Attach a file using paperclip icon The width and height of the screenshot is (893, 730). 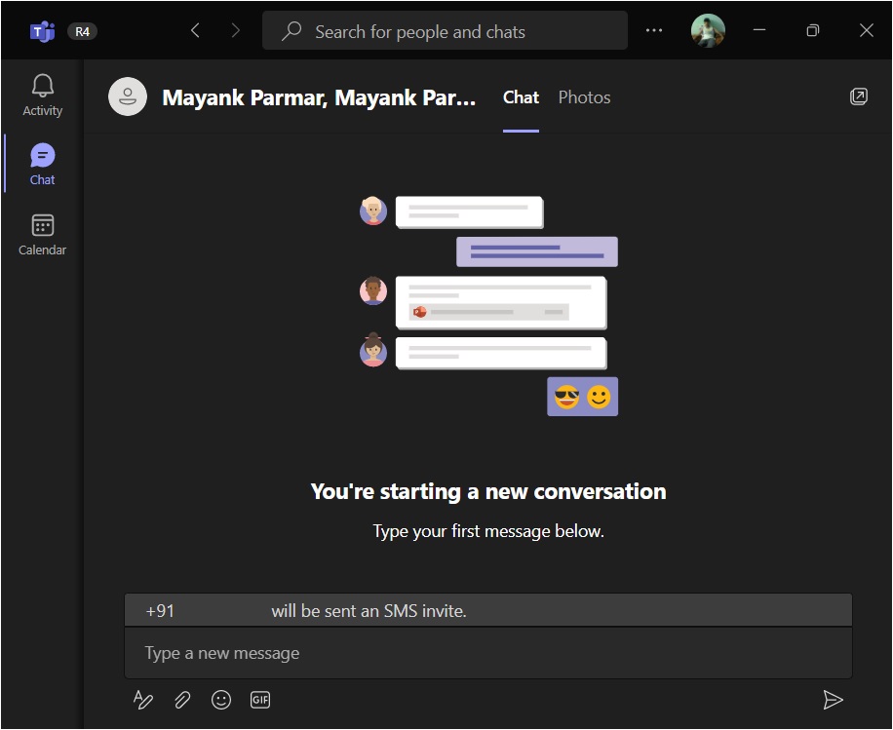point(182,700)
